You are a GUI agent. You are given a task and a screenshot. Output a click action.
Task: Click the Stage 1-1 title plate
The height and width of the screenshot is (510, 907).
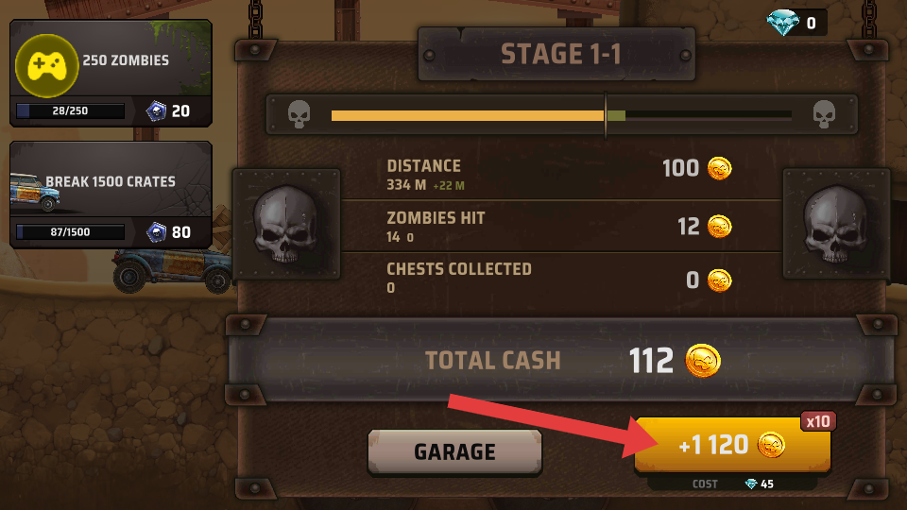(x=556, y=55)
